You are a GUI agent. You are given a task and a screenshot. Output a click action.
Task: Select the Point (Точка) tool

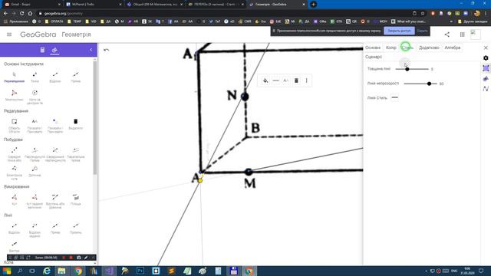pyautogui.click(x=35, y=77)
